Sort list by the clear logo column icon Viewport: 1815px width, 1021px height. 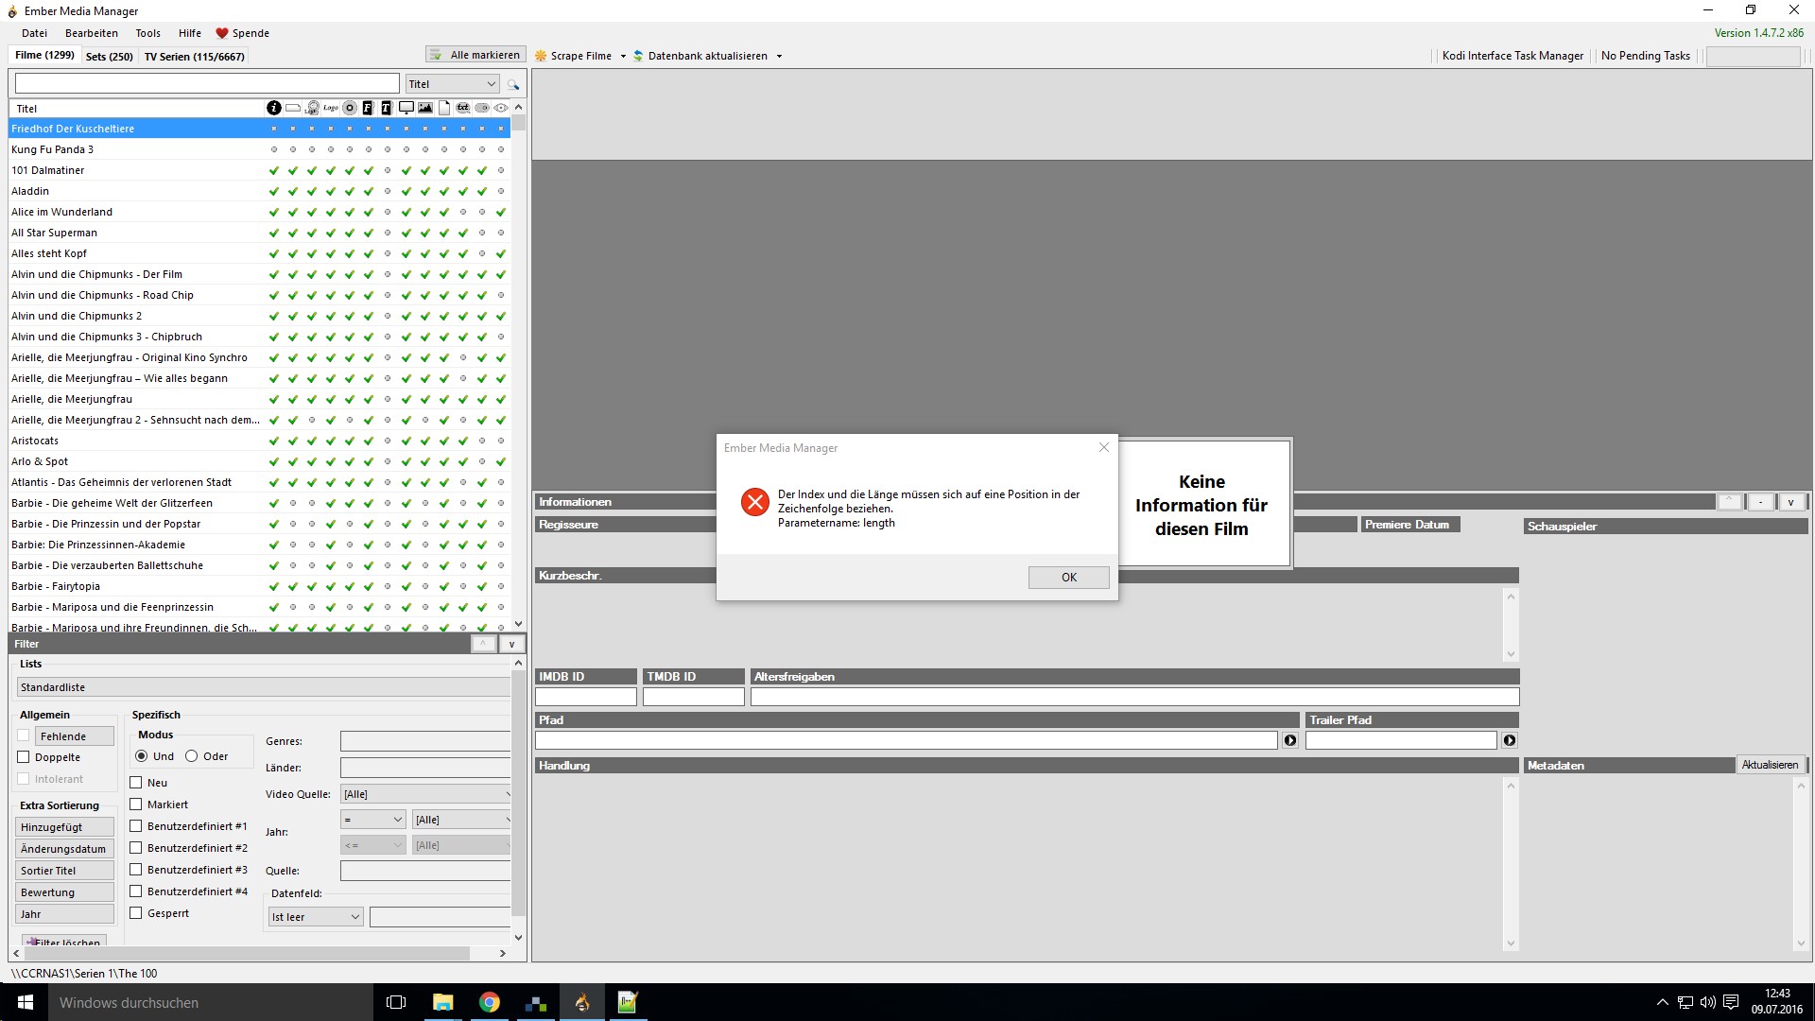pyautogui.click(x=331, y=108)
